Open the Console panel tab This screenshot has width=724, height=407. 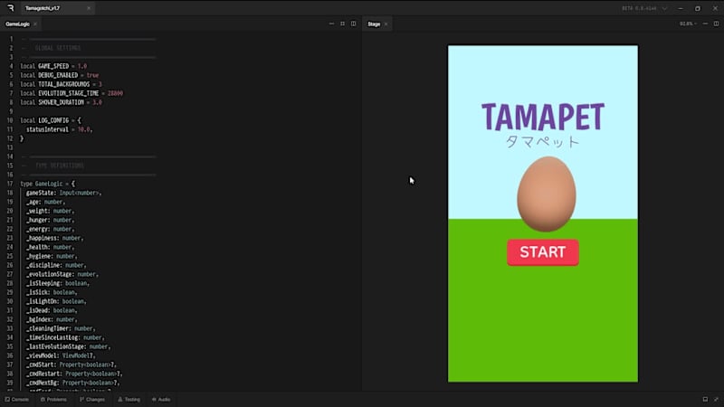(x=17, y=400)
